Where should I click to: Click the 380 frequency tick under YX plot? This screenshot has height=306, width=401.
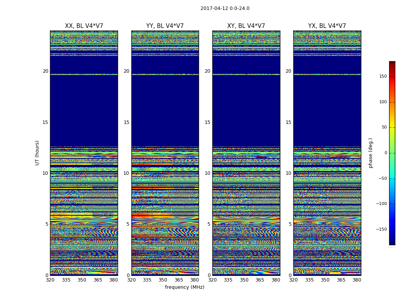pos(357,280)
